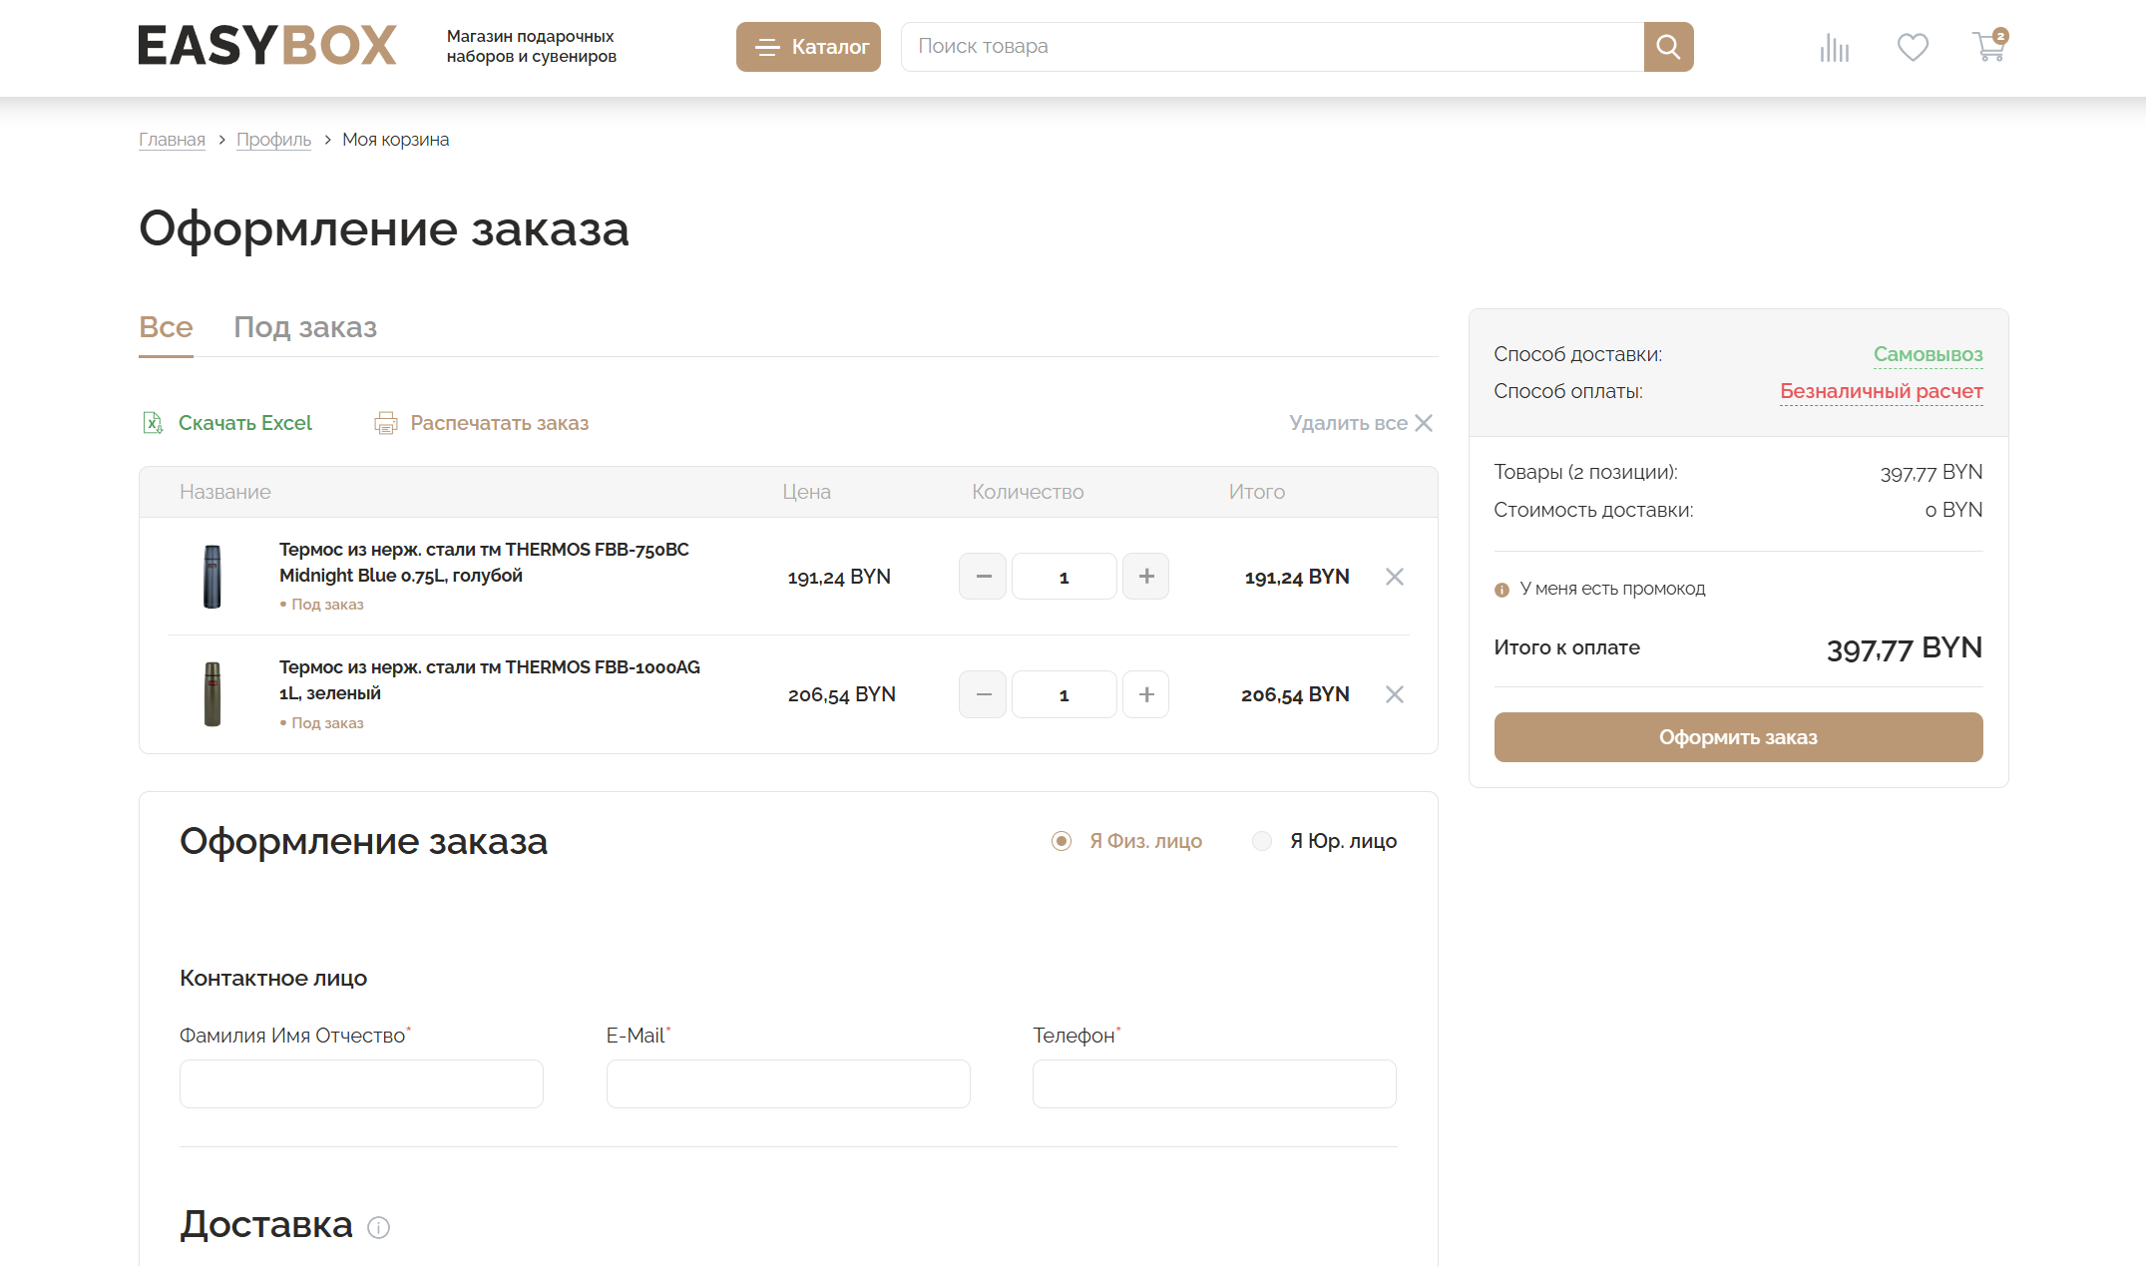Remove the FBB-1000AG thermos with X icon
This screenshot has height=1266, width=2146.
[x=1394, y=694]
